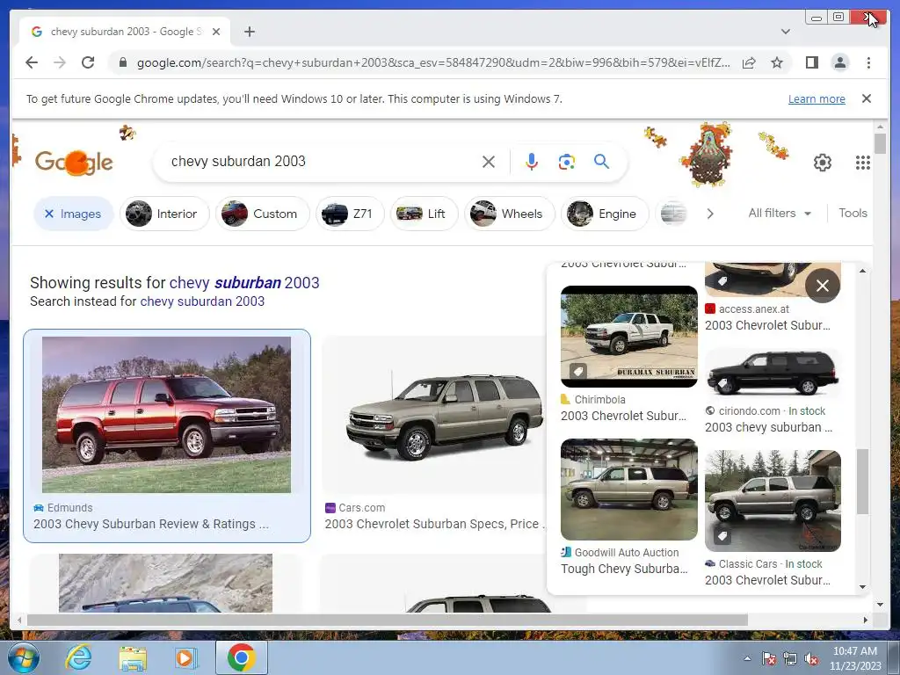Open the access.anex.at result title
This screenshot has height=675, width=900.
coord(767,325)
